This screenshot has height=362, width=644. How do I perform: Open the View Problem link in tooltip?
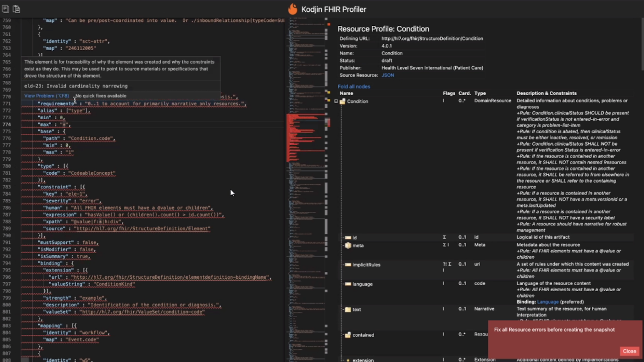click(x=47, y=96)
